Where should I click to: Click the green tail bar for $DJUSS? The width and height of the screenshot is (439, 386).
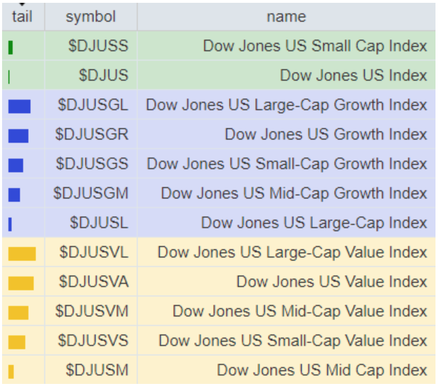11,47
